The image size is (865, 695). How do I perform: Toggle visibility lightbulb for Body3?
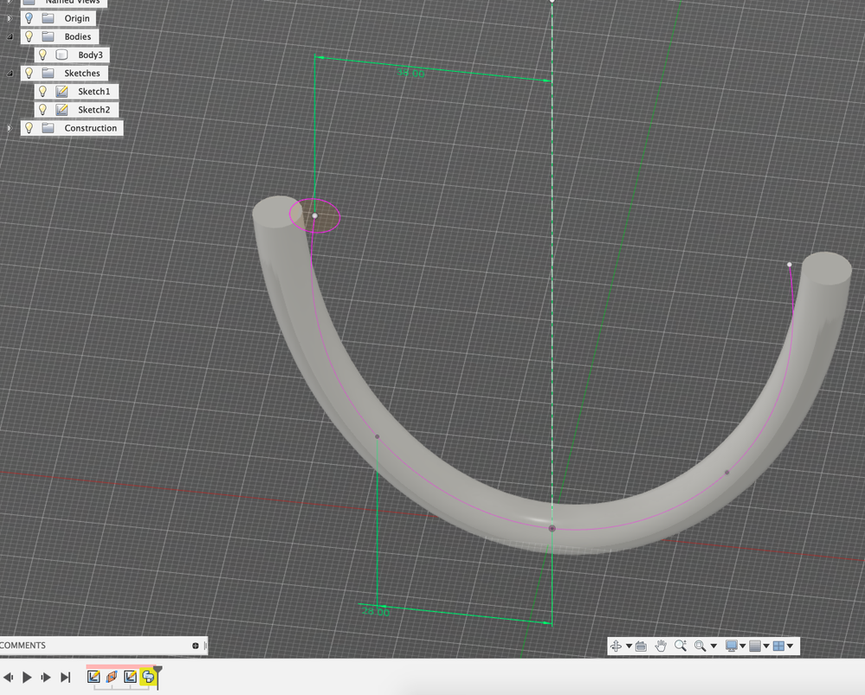[x=42, y=55]
